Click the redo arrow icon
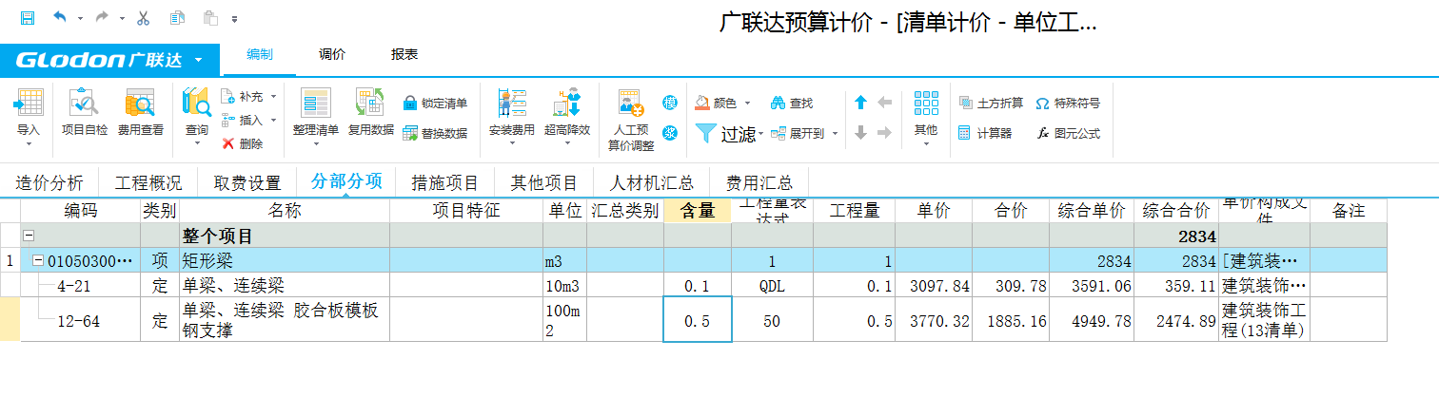Viewport: 1439px width, 397px height. pyautogui.click(x=103, y=18)
